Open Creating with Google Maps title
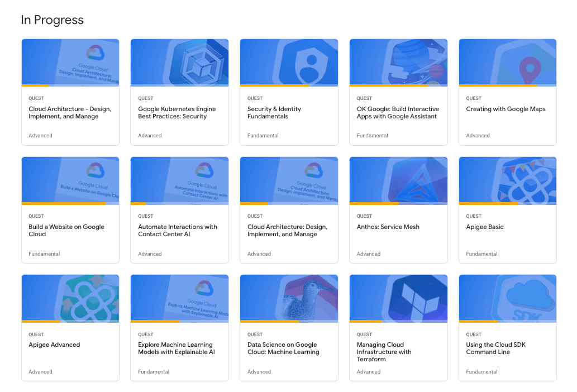The image size is (577, 392). click(x=506, y=109)
